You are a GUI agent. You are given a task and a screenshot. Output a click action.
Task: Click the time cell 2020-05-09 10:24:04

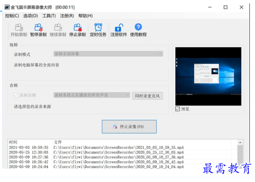tap(29, 167)
